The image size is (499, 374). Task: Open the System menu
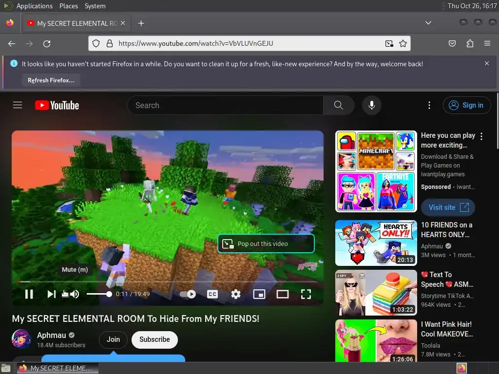coord(95,6)
